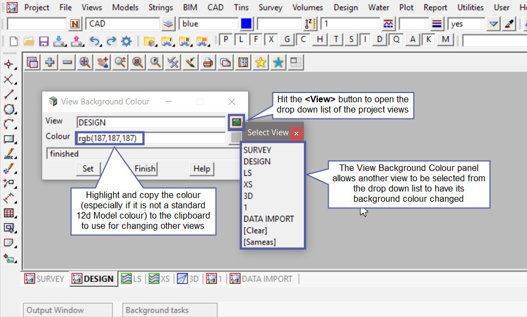Click the save floppy disk icon
The height and width of the screenshot is (317, 527).
click(44, 41)
